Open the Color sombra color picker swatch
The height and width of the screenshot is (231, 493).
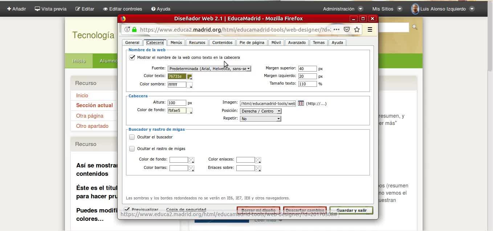coord(190,85)
